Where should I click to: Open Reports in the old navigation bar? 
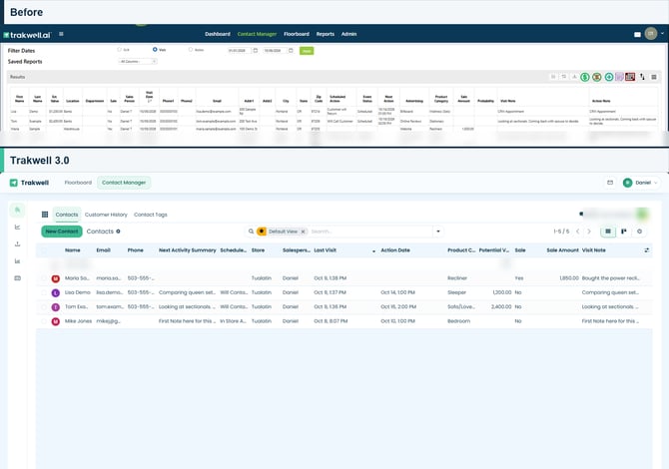[x=326, y=34]
